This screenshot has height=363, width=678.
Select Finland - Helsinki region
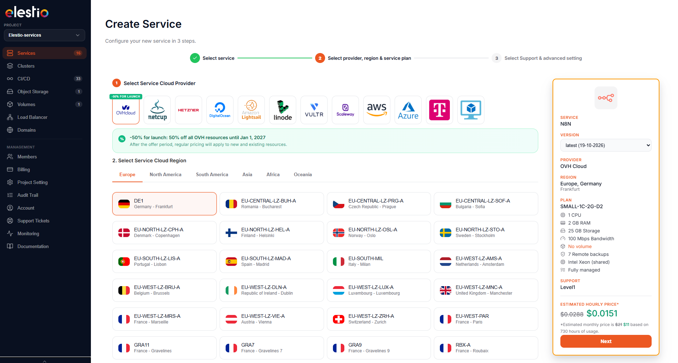(x=272, y=233)
